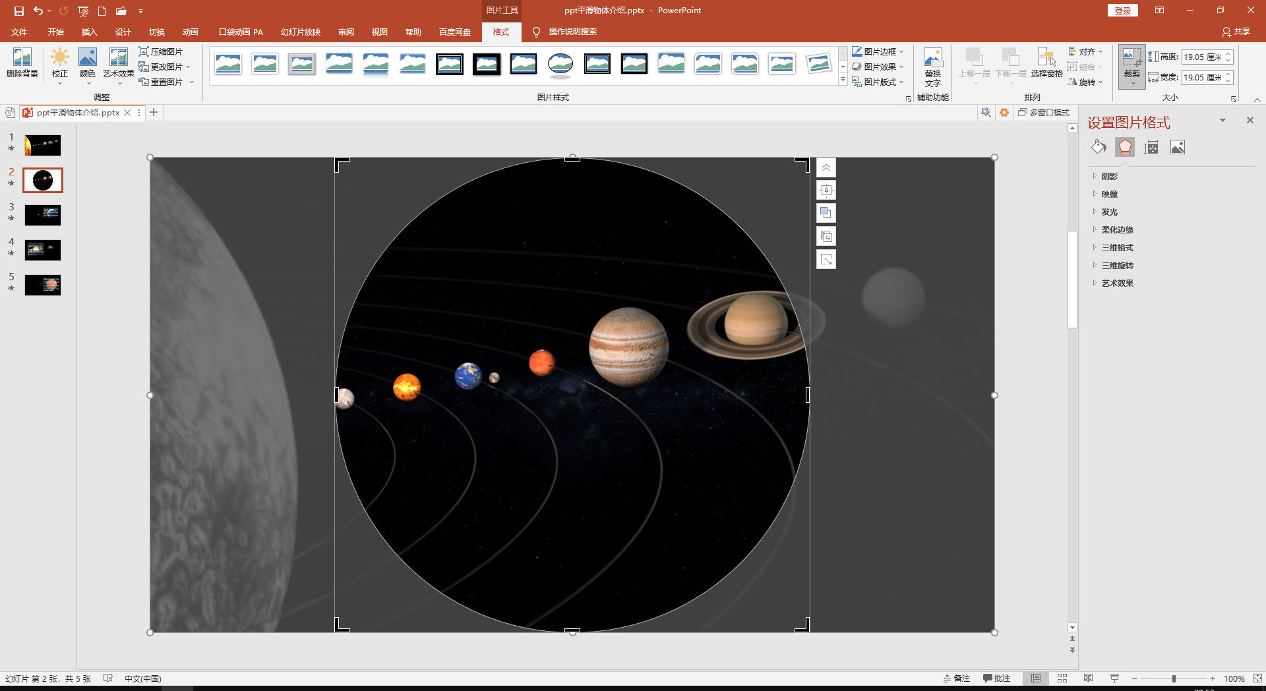
Task: Open the Color (颜色) picture tool
Action: 87,66
